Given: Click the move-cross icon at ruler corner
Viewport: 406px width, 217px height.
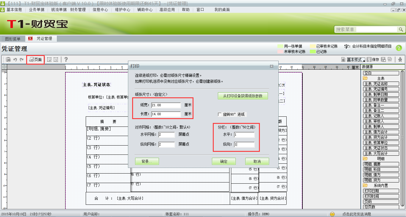Looking at the screenshot, I should pos(4,67).
